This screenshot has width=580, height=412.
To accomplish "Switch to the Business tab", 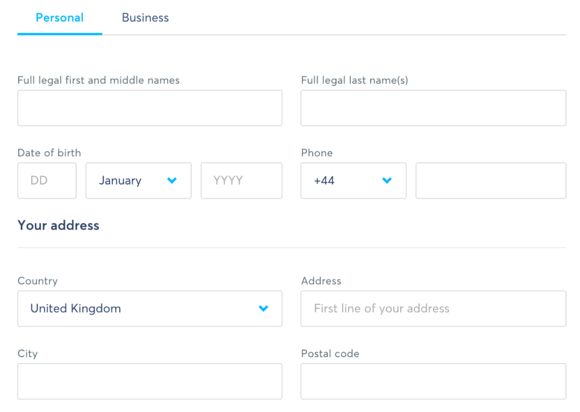I will click(145, 18).
